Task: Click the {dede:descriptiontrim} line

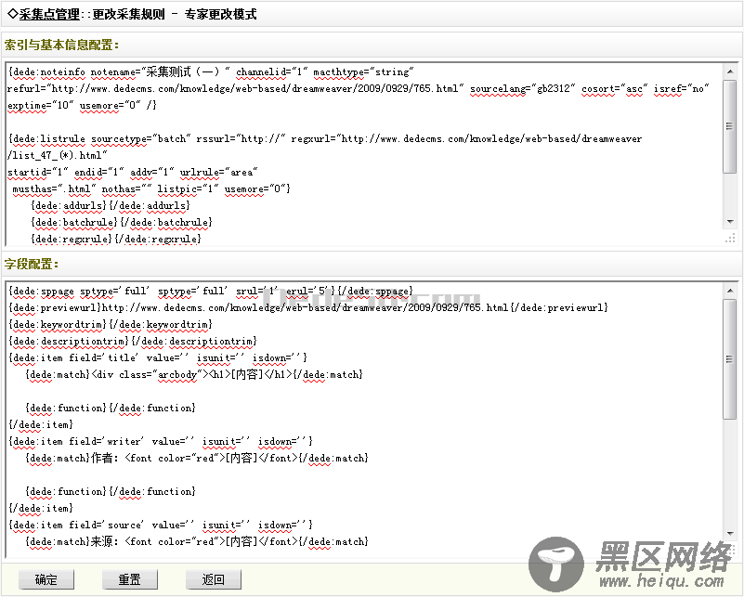Action: pyautogui.click(x=133, y=341)
